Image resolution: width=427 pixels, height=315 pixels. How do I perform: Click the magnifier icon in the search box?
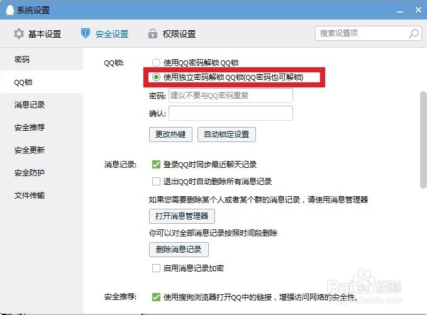pos(414,33)
